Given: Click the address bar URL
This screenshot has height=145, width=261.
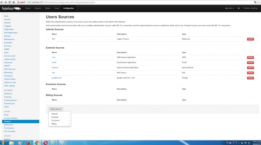Looking at the screenshot, I should click(57, 2).
